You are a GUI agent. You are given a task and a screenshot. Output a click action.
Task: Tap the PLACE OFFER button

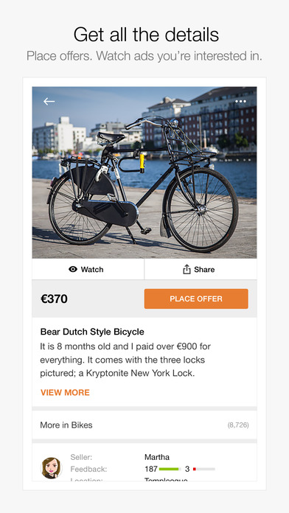click(x=196, y=299)
